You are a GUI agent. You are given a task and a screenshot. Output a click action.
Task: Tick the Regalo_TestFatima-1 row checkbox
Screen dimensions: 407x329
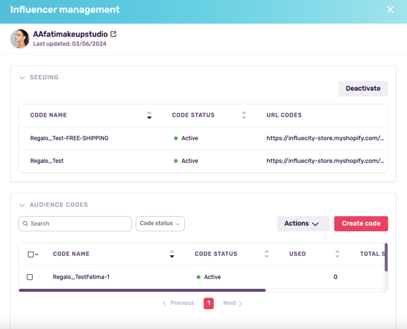(30, 277)
